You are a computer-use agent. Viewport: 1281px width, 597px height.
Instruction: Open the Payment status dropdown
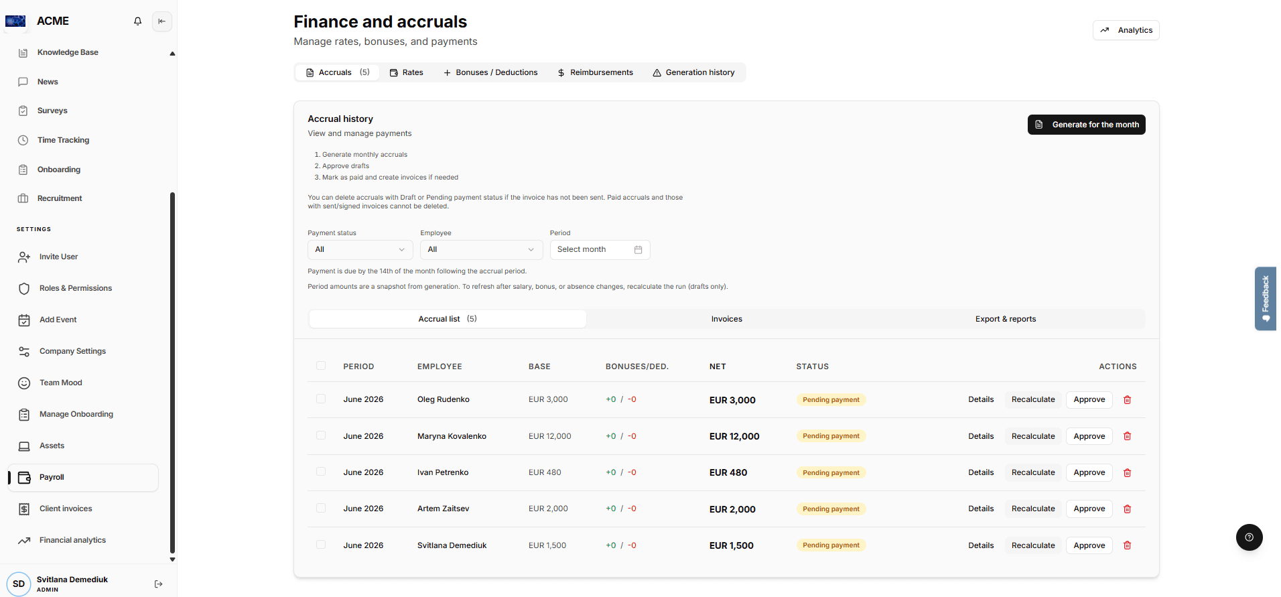pos(360,249)
